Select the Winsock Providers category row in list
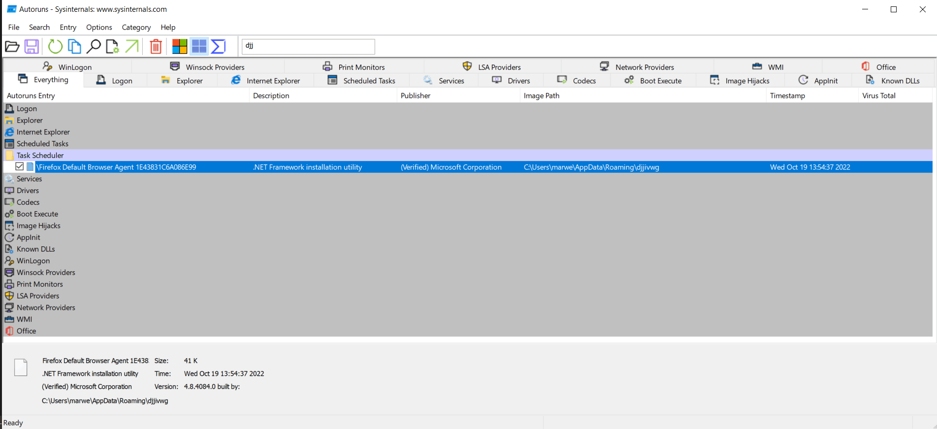Viewport: 937px width, 429px height. coord(468,272)
